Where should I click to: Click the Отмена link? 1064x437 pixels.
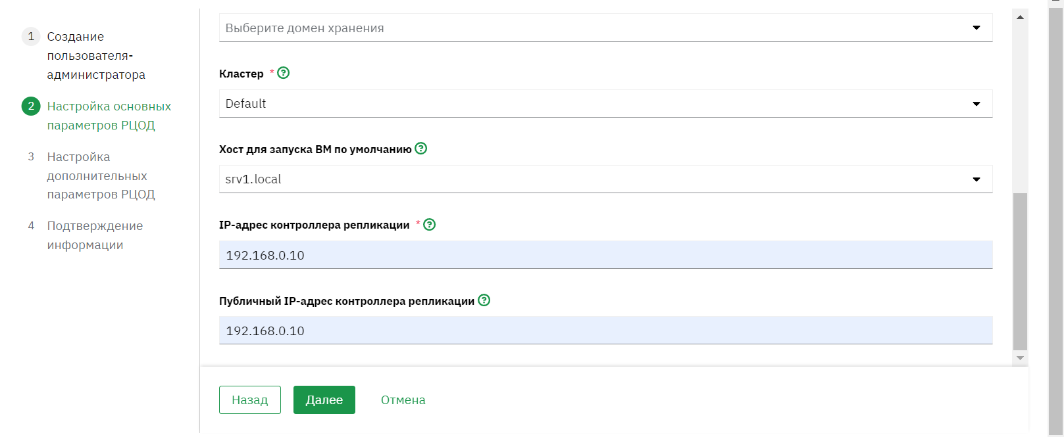coord(403,400)
